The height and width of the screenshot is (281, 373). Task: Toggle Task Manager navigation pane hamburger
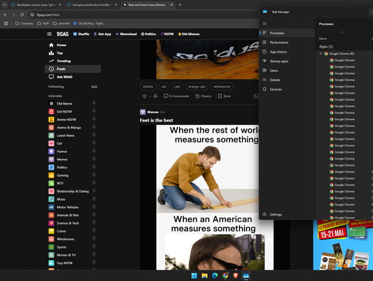coord(264,23)
